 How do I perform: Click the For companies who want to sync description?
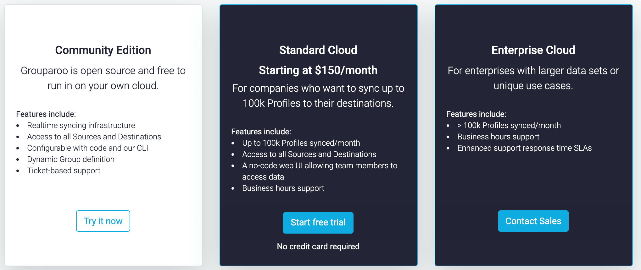(318, 96)
